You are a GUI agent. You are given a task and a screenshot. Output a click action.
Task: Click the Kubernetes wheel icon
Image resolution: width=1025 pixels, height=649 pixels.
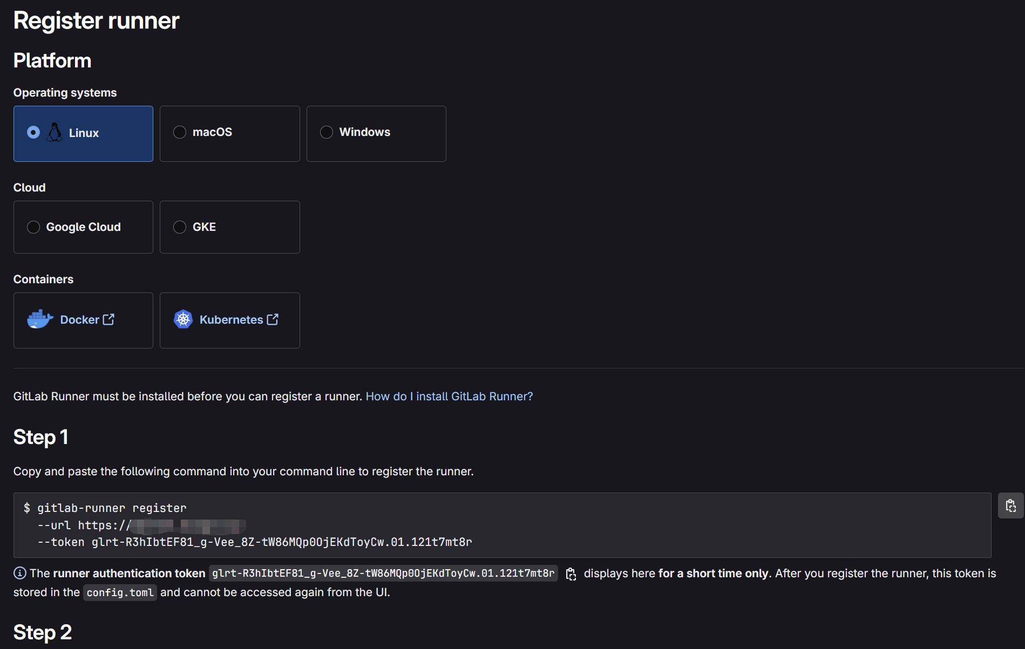[x=183, y=319]
